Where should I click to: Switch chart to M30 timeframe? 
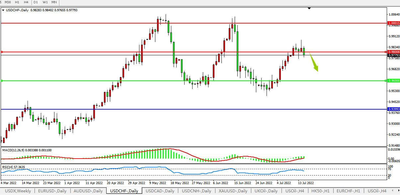8,2
